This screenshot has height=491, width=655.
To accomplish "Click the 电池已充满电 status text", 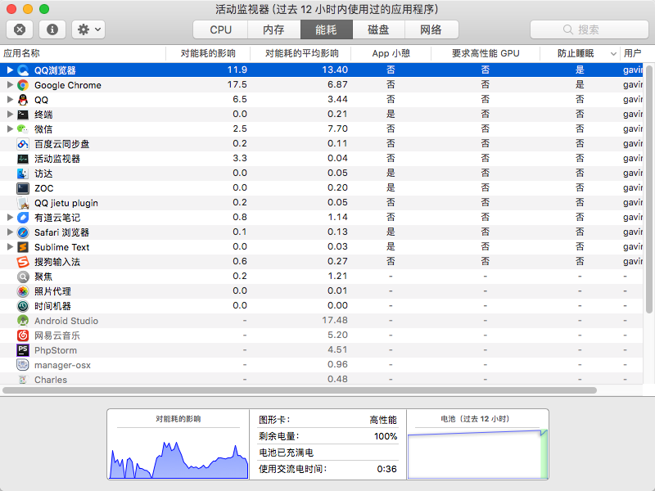I will click(286, 453).
